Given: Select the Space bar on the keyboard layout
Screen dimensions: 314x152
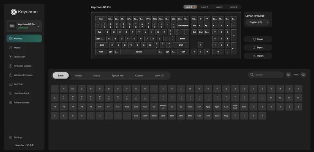Looking at the screenshot, I should [139, 52].
